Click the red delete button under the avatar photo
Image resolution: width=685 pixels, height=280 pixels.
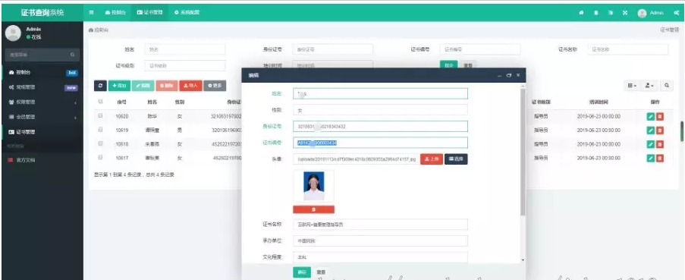tap(313, 209)
